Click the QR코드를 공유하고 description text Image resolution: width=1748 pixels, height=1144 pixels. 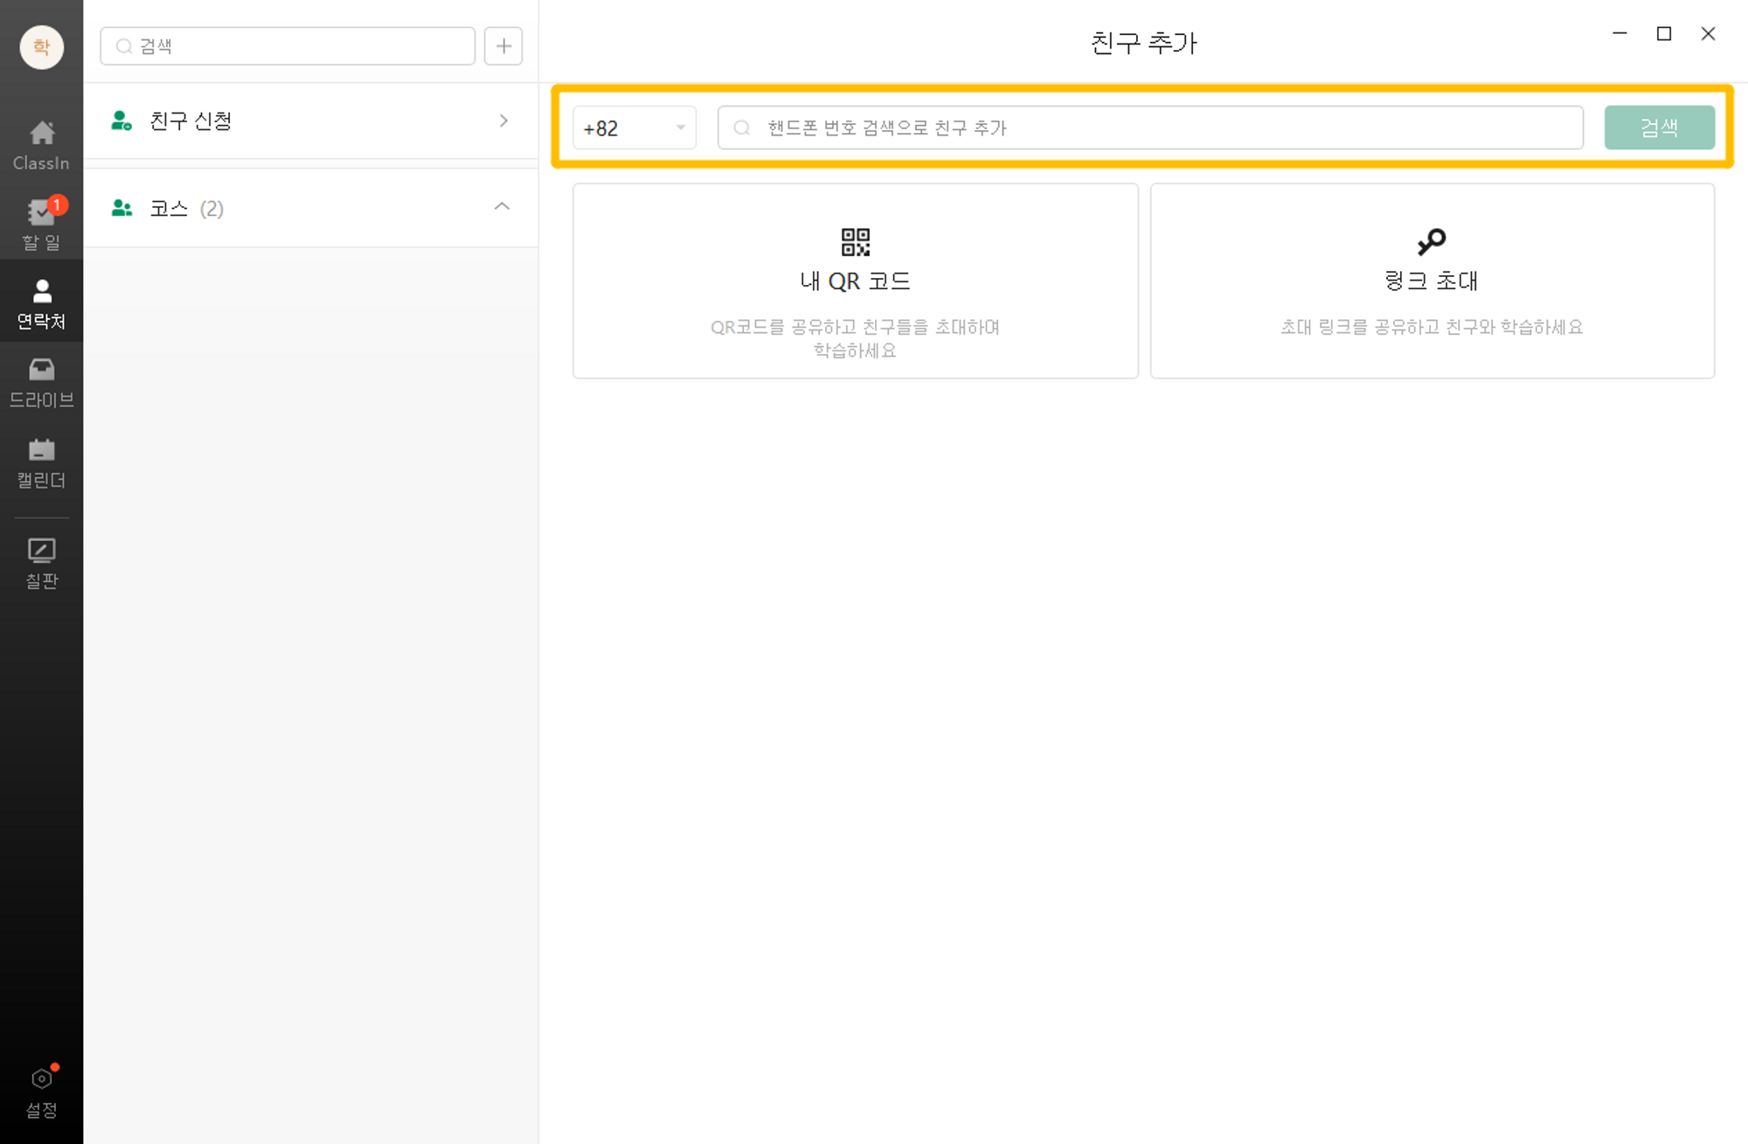point(855,338)
